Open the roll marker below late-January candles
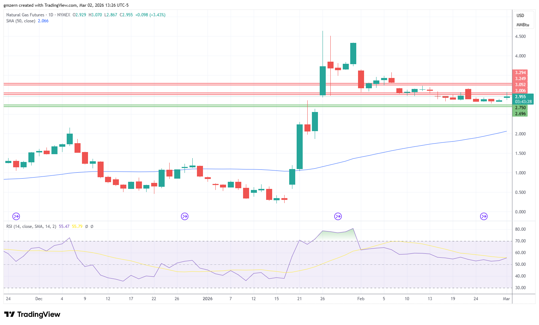The image size is (539, 325). pyautogui.click(x=338, y=216)
